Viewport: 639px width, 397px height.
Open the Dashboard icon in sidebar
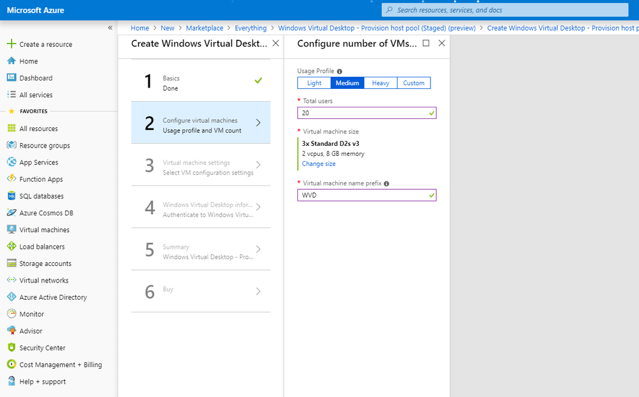[x=12, y=77]
